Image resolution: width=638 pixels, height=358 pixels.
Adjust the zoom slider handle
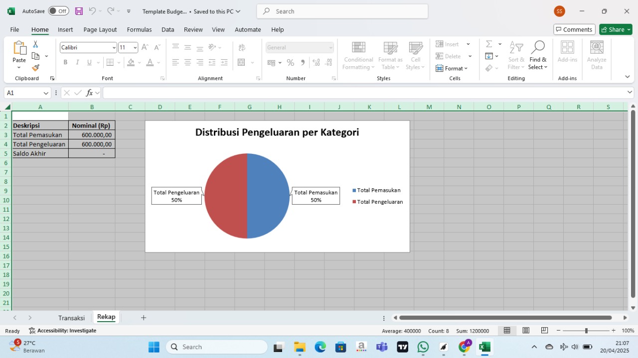pos(586,331)
